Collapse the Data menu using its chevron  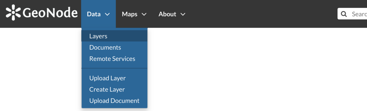point(107,14)
